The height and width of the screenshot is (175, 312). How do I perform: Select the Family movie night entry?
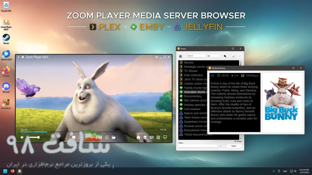pos(193,88)
